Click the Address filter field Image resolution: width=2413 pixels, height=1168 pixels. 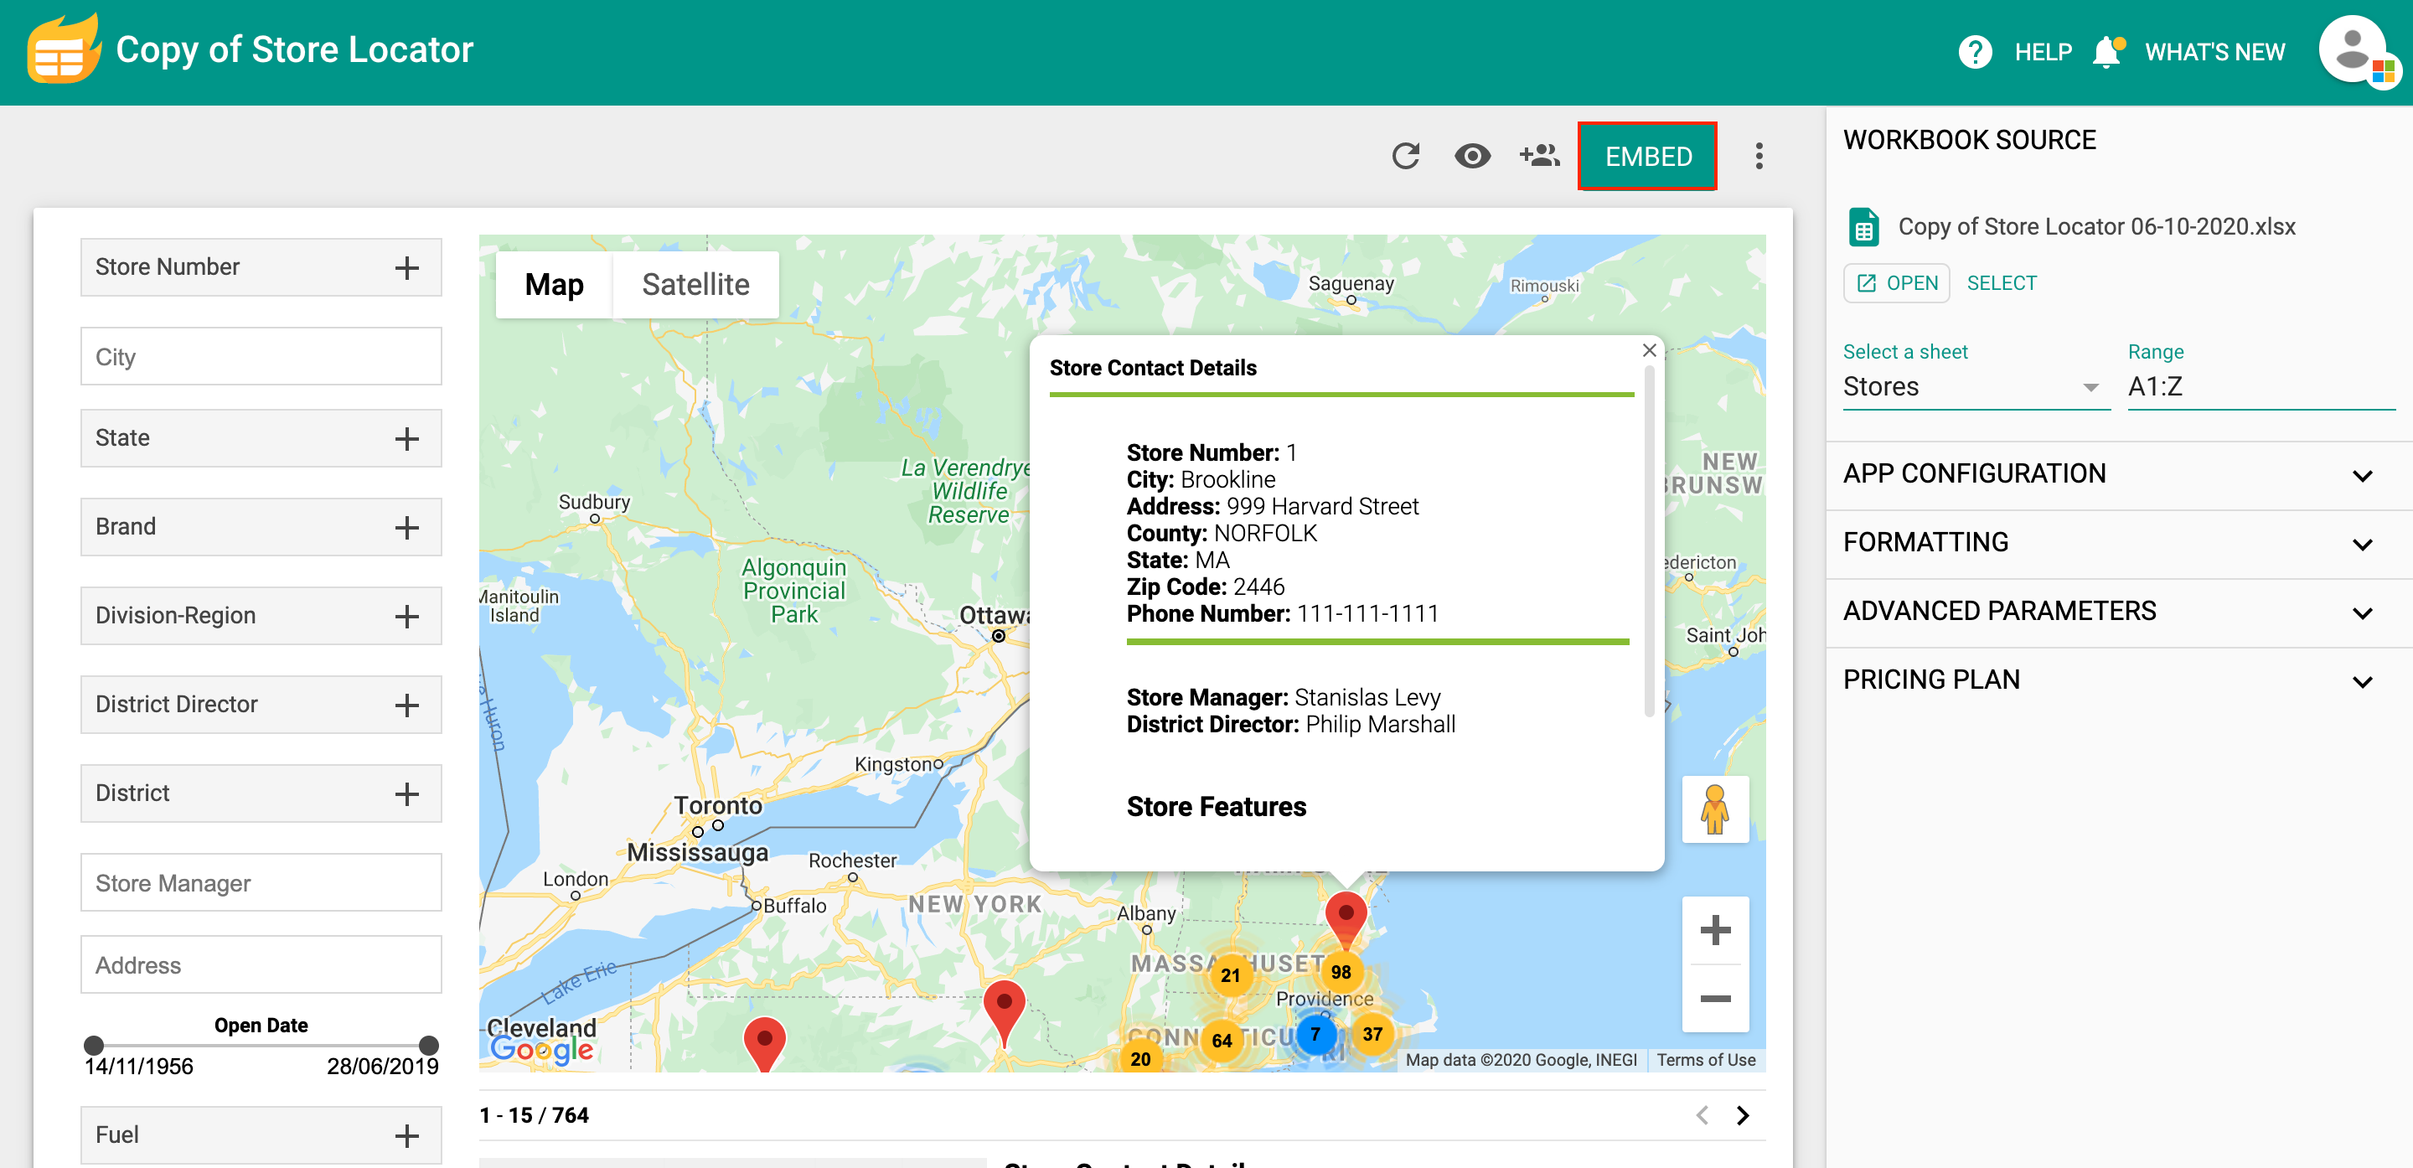coord(261,964)
